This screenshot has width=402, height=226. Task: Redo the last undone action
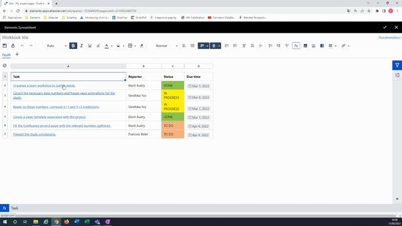point(31,46)
